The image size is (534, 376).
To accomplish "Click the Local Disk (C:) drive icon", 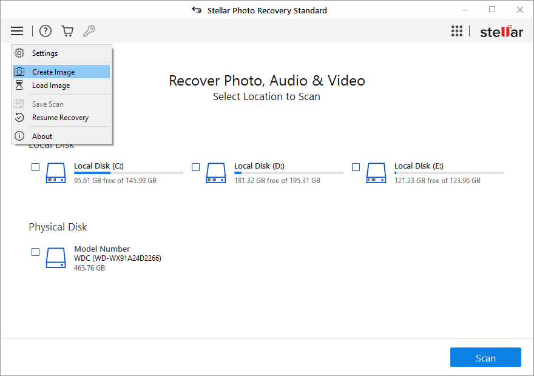I will 56,173.
